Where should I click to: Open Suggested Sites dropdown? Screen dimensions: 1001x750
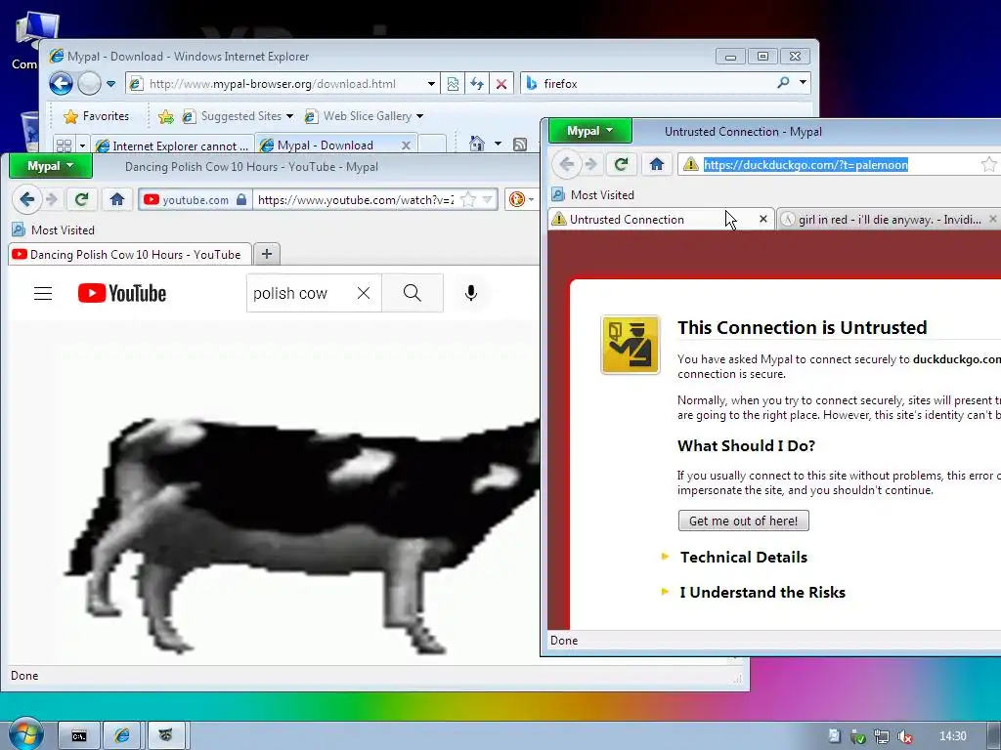tap(238, 116)
